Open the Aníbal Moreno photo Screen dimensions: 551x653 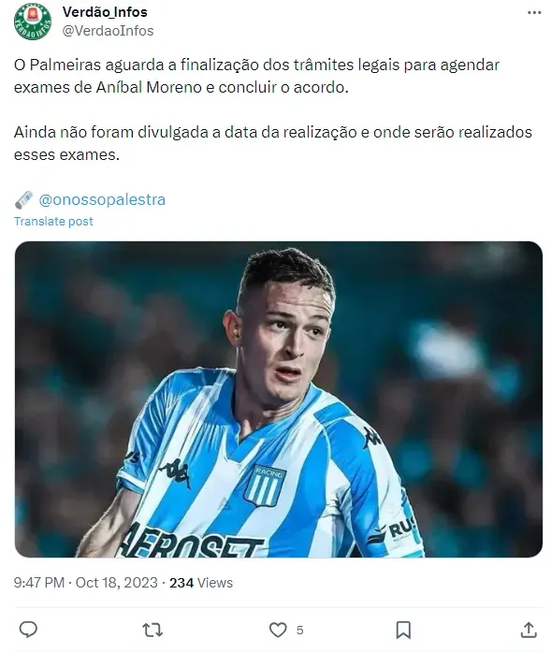(278, 399)
